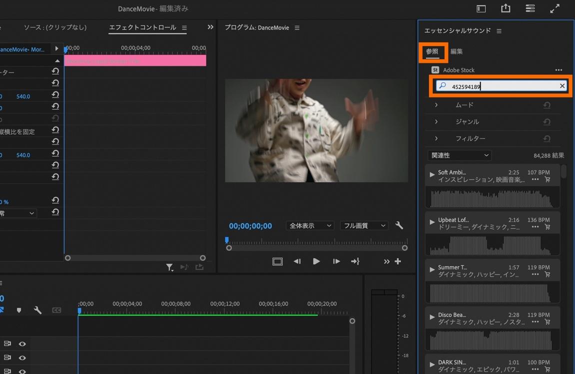Toggle visibility eye of top video track
This screenshot has height=374, width=575.
(x=22, y=344)
